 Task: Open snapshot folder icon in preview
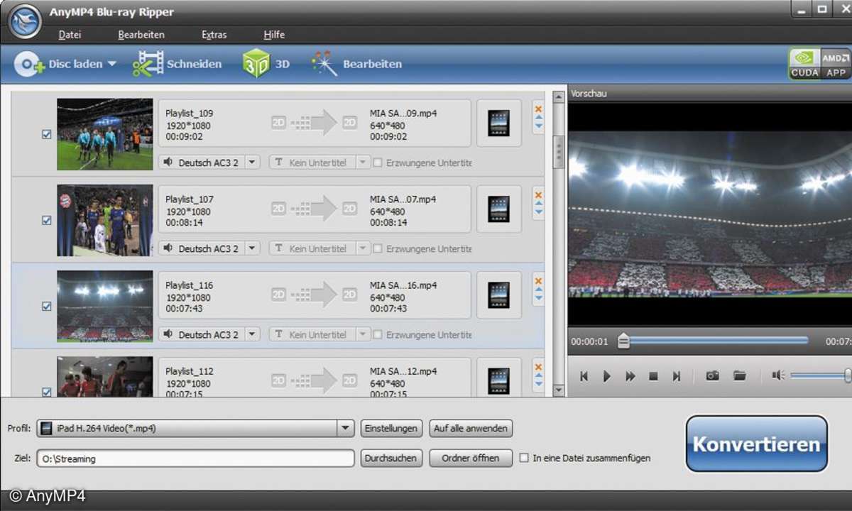(x=739, y=376)
